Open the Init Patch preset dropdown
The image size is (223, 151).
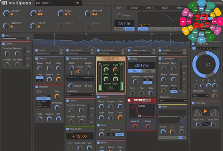click(58, 3)
